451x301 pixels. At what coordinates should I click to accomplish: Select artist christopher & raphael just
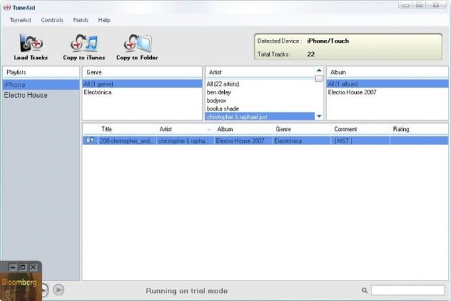260,117
